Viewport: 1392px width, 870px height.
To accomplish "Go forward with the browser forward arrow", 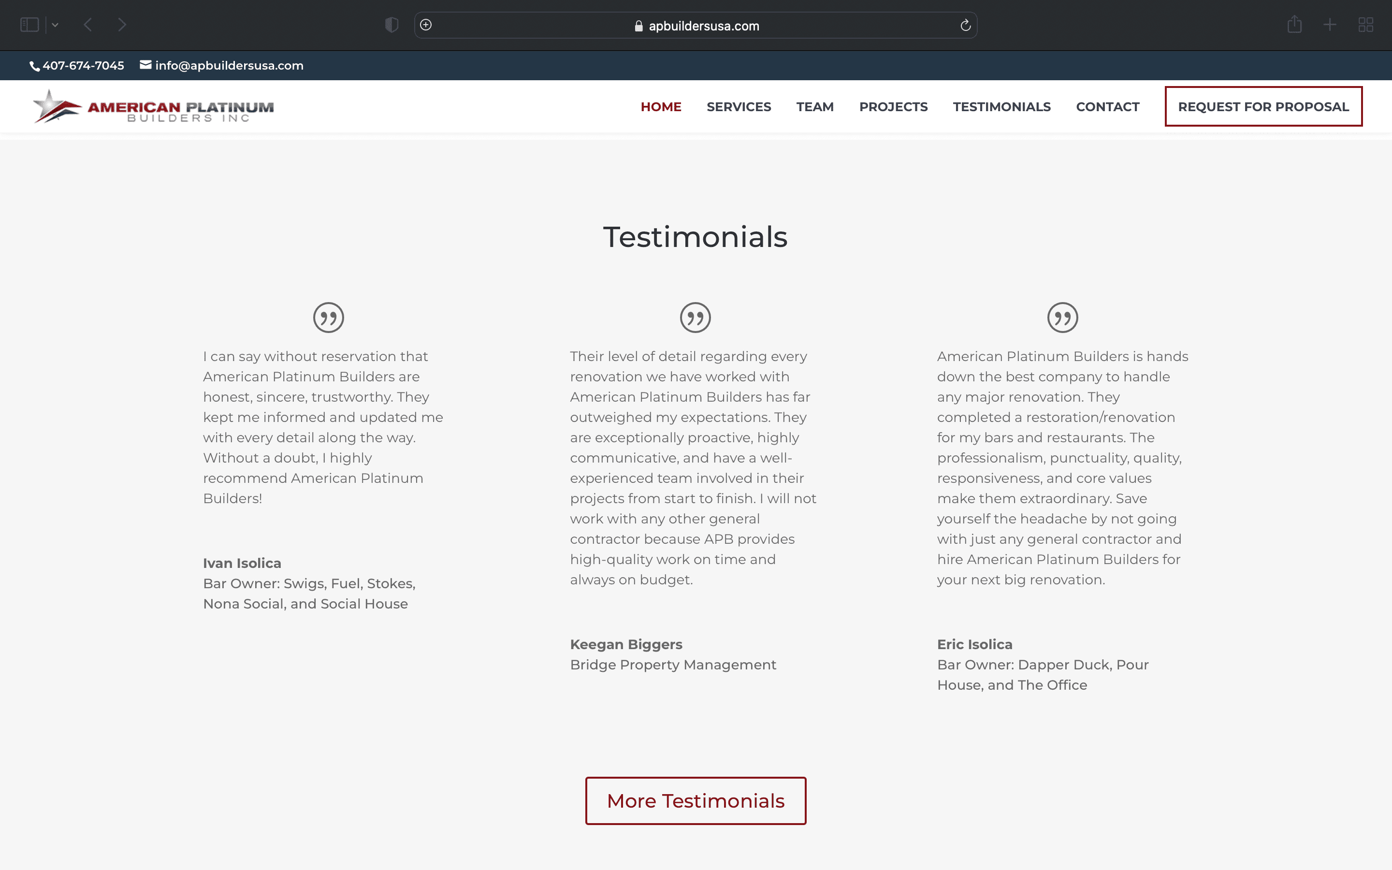I will 122,25.
